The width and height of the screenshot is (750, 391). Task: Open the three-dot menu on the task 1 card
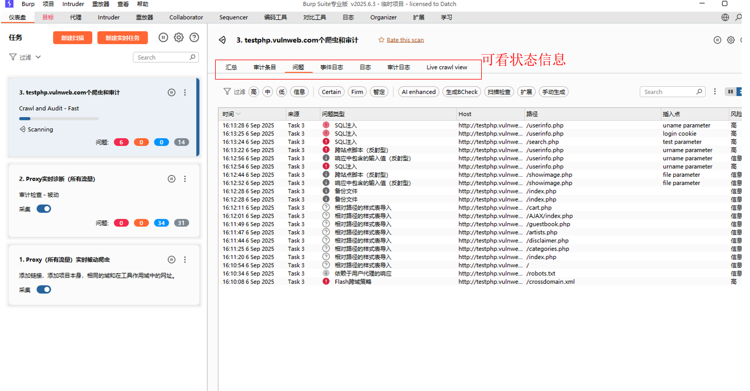[185, 260]
